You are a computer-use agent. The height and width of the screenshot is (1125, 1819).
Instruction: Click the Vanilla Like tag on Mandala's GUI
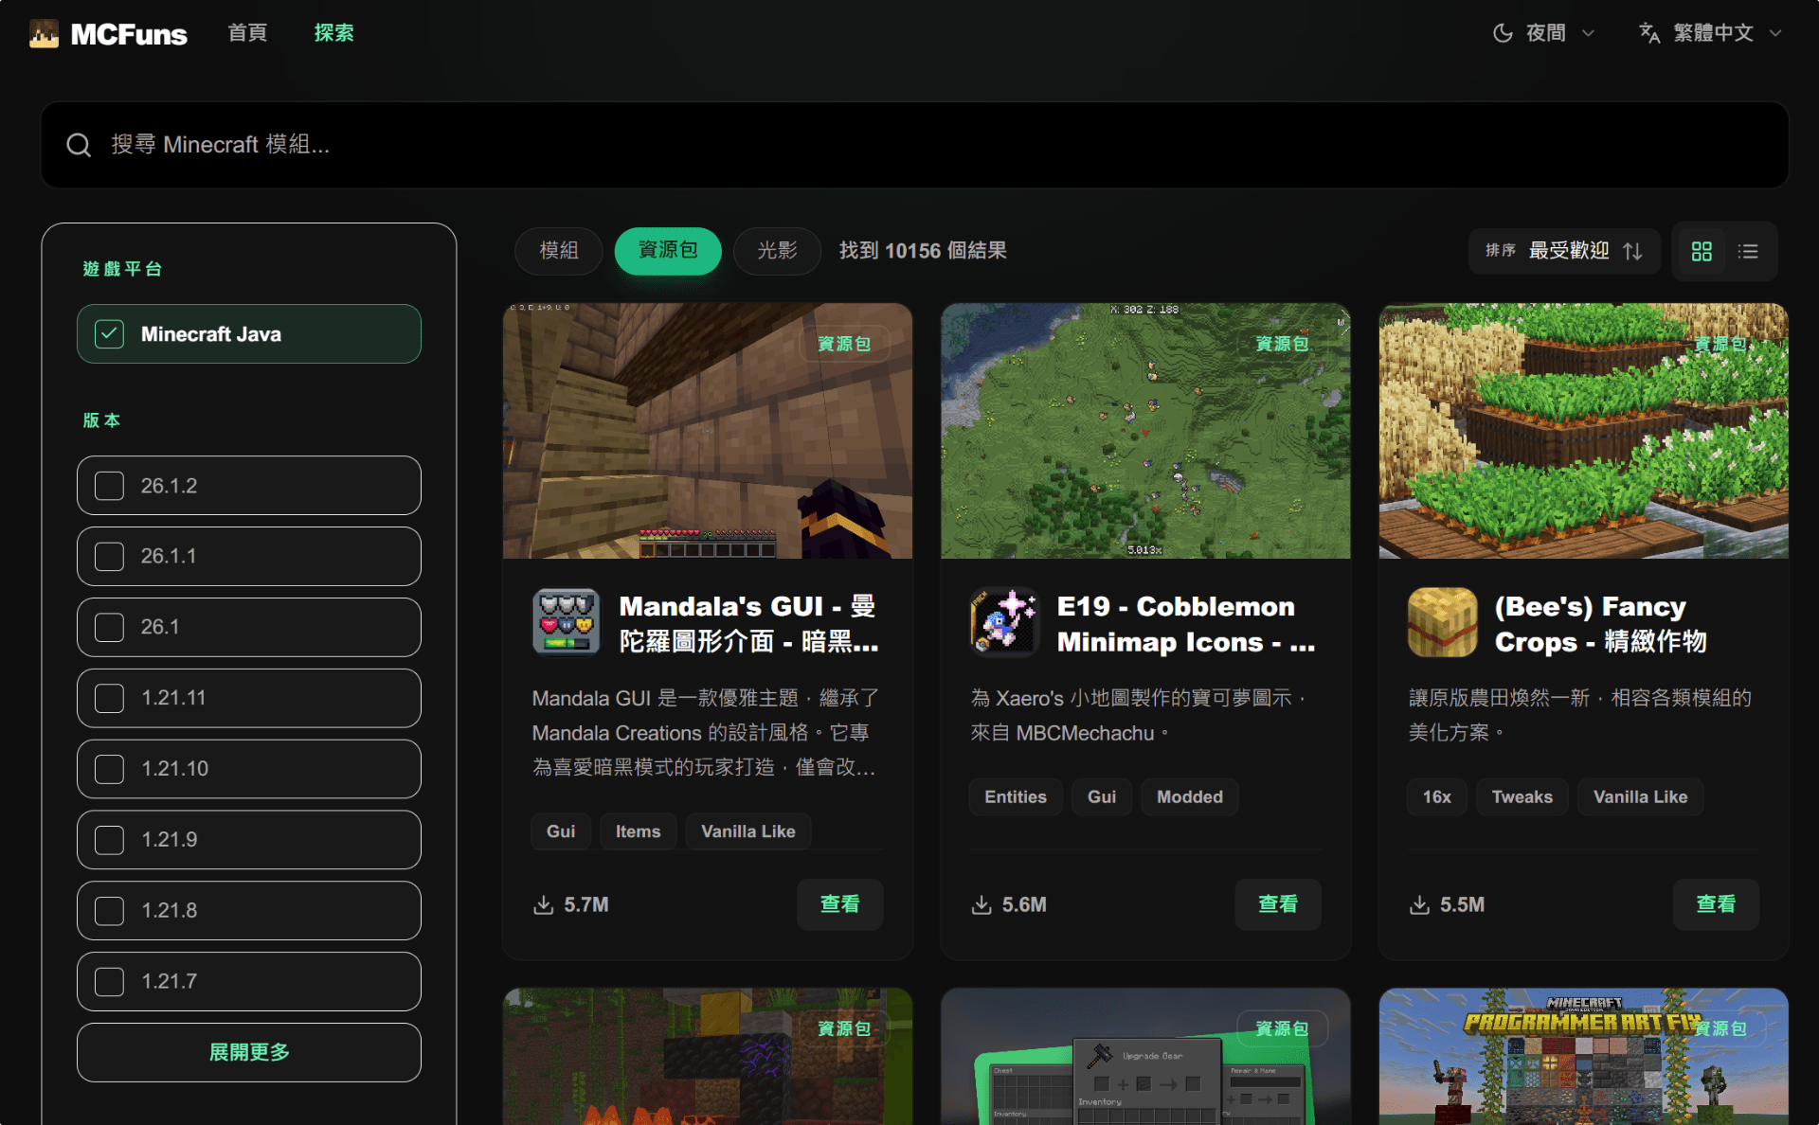tap(748, 831)
